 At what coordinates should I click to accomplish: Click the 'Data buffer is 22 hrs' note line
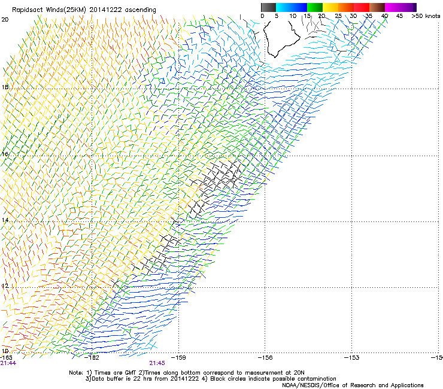point(211,379)
